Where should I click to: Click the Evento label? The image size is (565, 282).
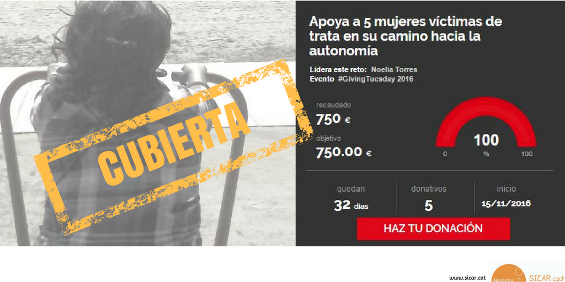click(322, 79)
